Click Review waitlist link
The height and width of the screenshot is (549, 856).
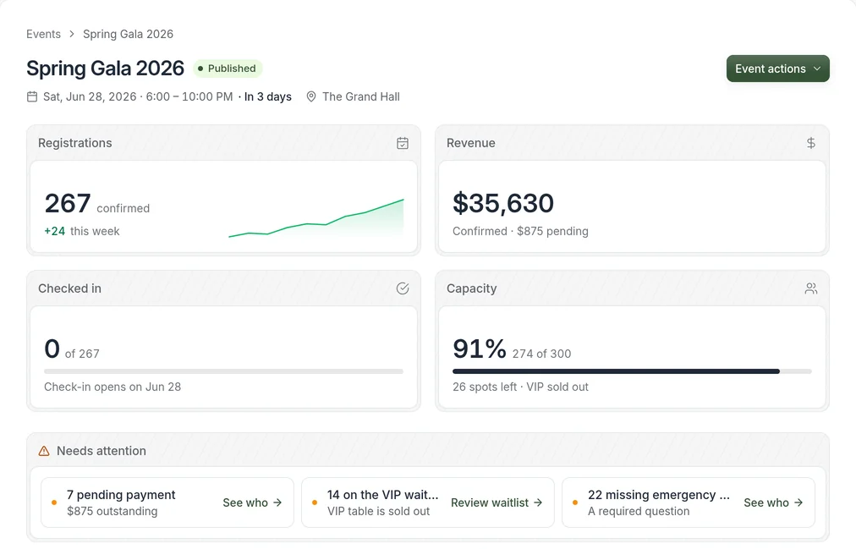tap(497, 502)
